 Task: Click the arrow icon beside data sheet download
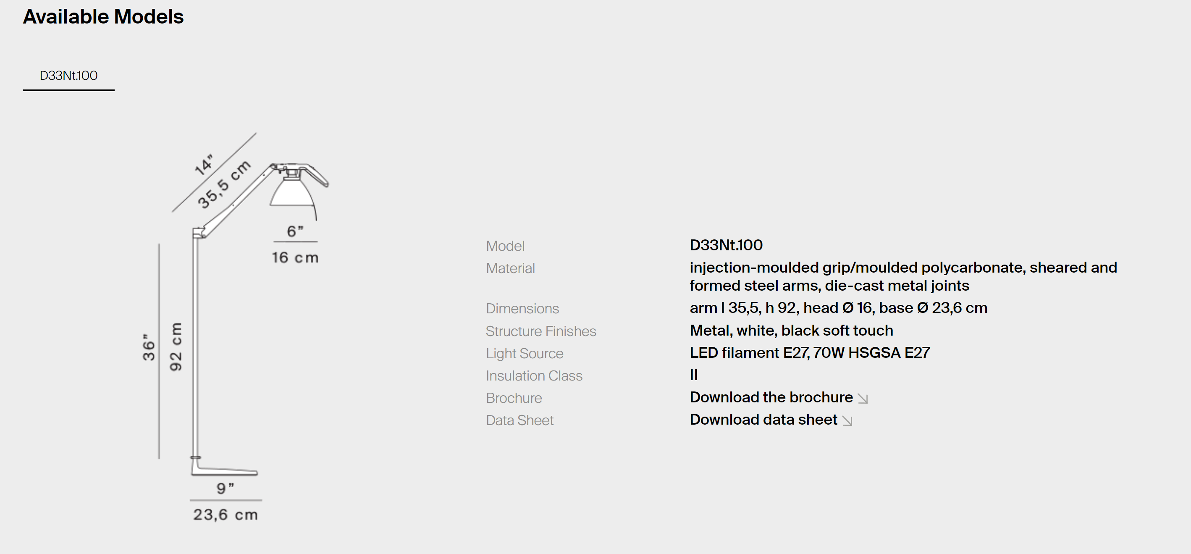[x=847, y=420]
